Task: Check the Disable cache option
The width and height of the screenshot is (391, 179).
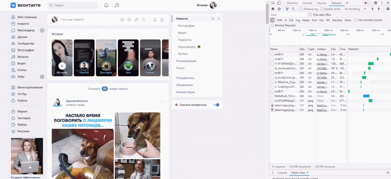Action: pos(322,9)
